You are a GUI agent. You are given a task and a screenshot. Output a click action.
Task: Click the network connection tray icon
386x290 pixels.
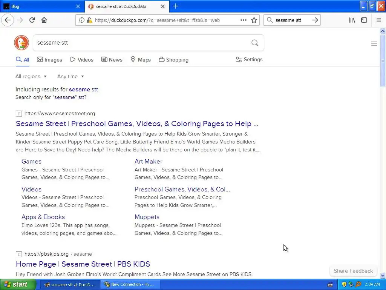[351, 284]
